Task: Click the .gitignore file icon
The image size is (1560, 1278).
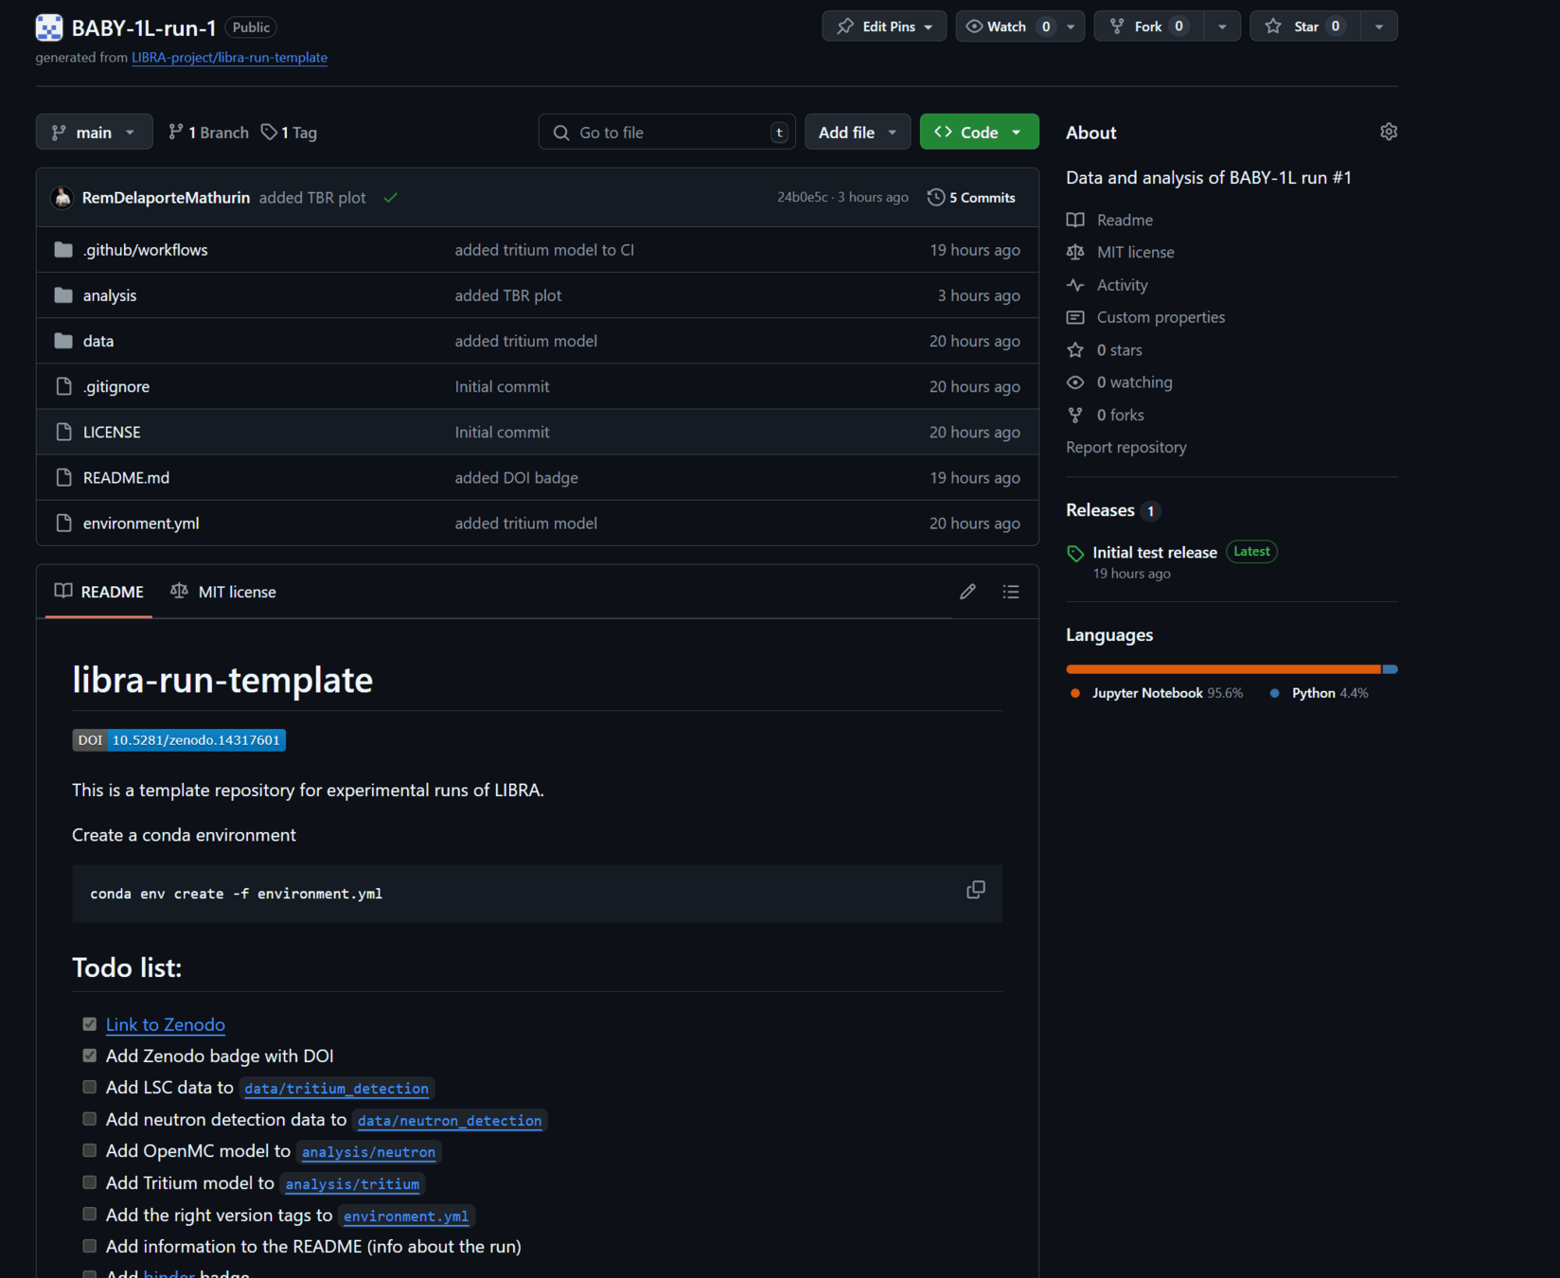Action: (63, 386)
